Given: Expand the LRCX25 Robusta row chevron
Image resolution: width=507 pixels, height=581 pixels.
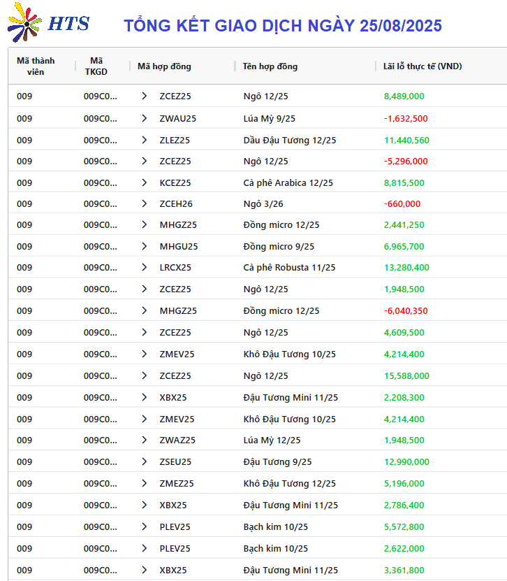Looking at the screenshot, I should coord(145,268).
